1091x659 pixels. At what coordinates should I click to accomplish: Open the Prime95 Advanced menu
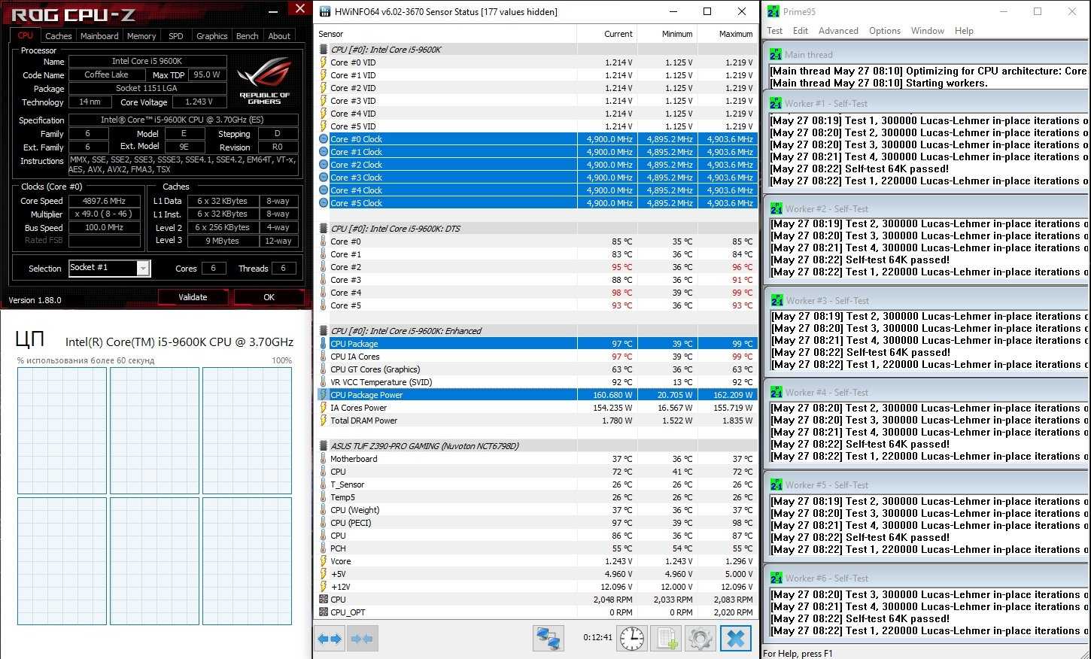pyautogui.click(x=837, y=31)
